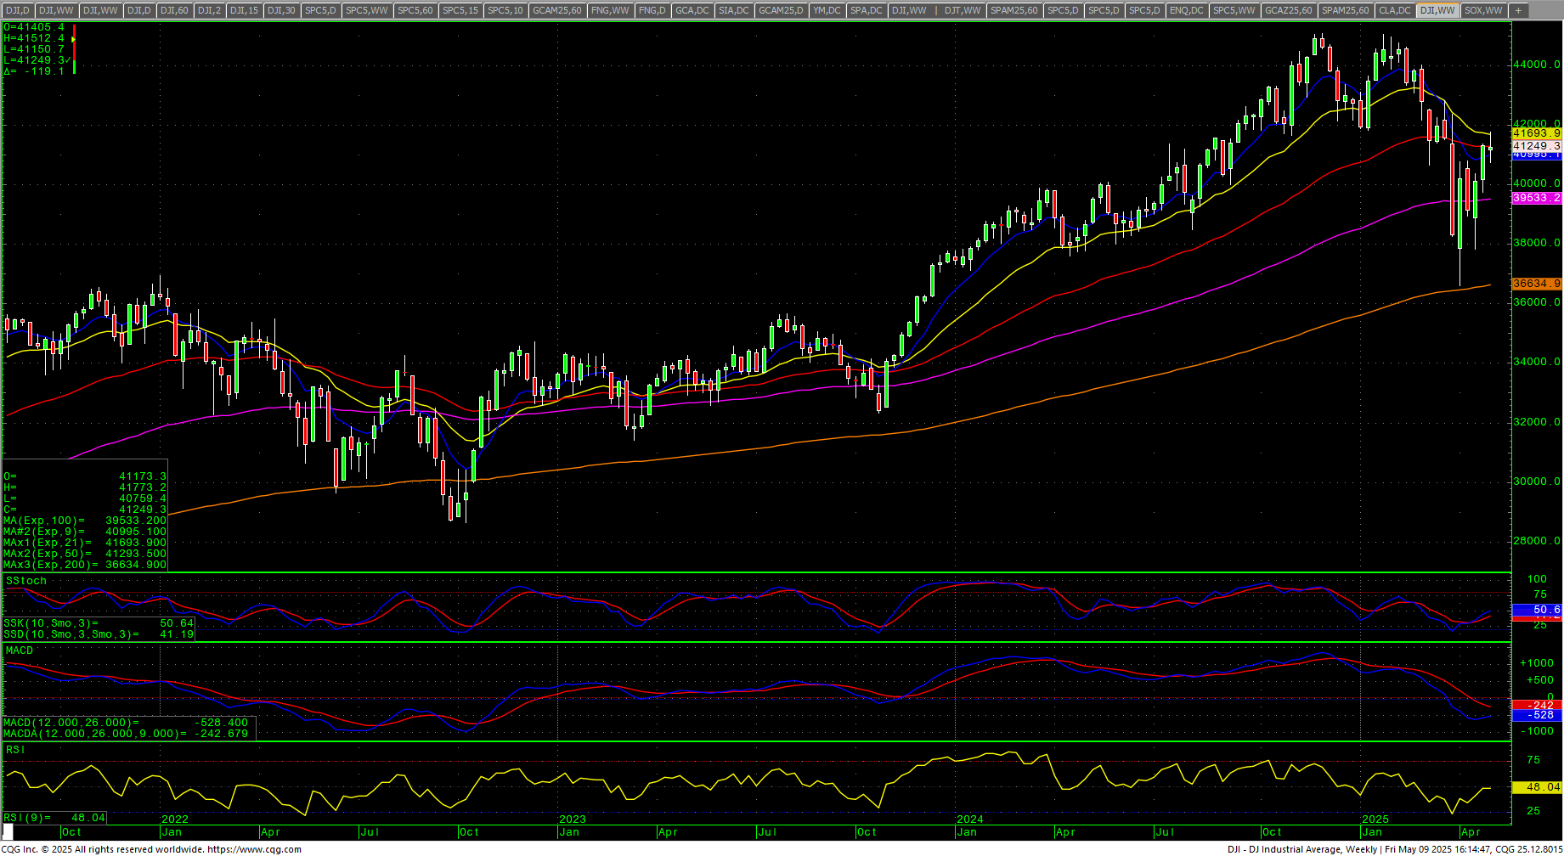Click the MA#2(Exp,9)= 40995.100 readout

pyautogui.click(x=85, y=532)
